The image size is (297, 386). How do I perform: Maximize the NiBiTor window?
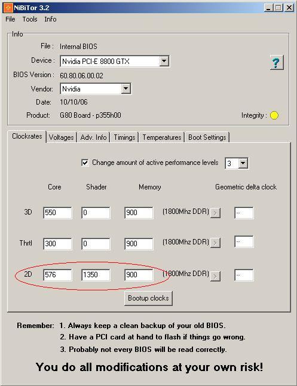coord(278,8)
